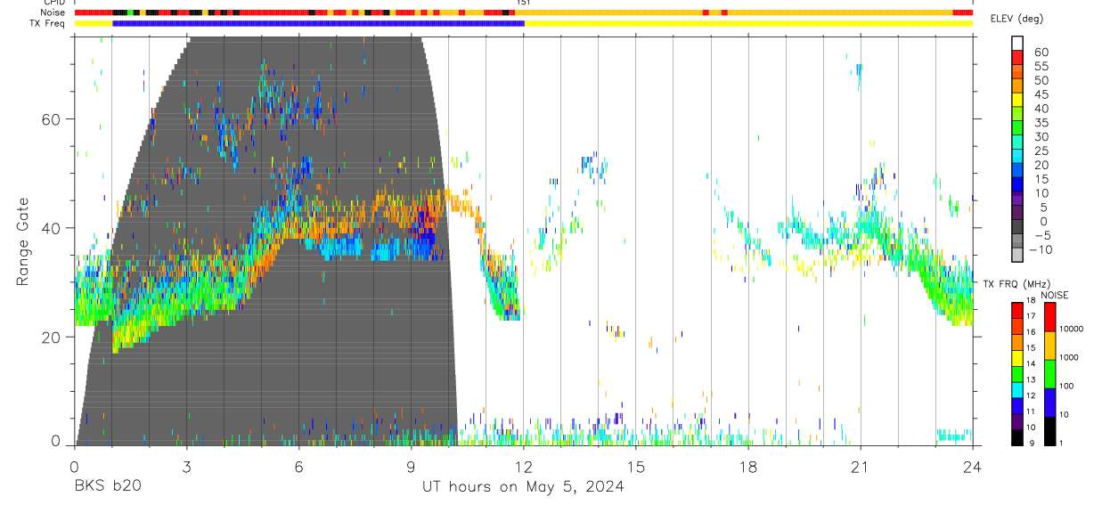Click the 55 value on the ELEV scale
This screenshot has height=505, width=1094.
click(x=1041, y=67)
